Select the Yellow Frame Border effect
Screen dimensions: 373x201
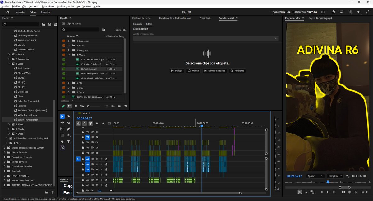point(28,120)
